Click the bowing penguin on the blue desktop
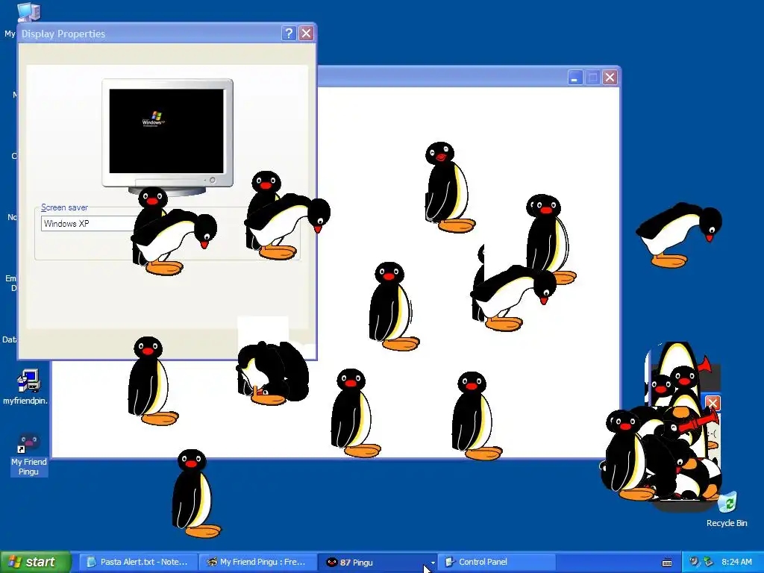 click(679, 235)
